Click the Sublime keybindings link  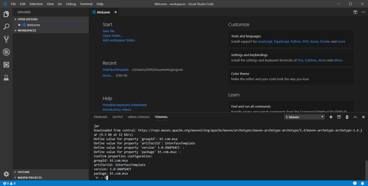[x=311, y=60]
